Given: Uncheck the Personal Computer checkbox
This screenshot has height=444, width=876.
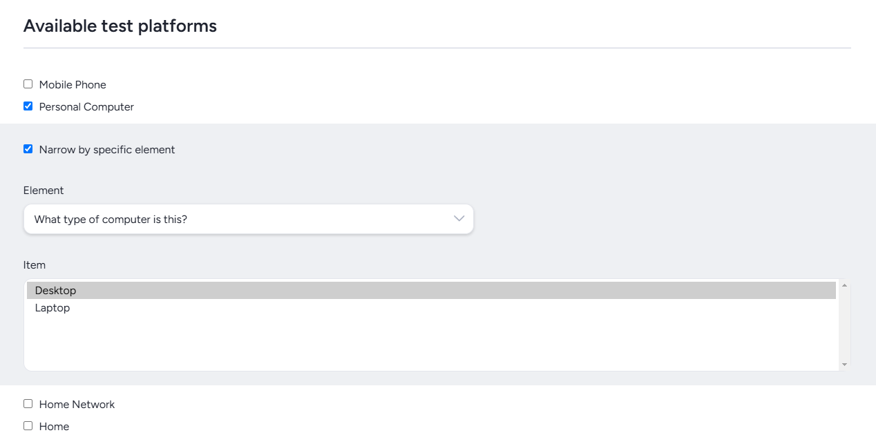Looking at the screenshot, I should click(x=28, y=106).
